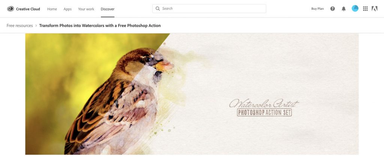Go back to Free resources breadcrumb
The width and height of the screenshot is (384, 167).
[19, 26]
